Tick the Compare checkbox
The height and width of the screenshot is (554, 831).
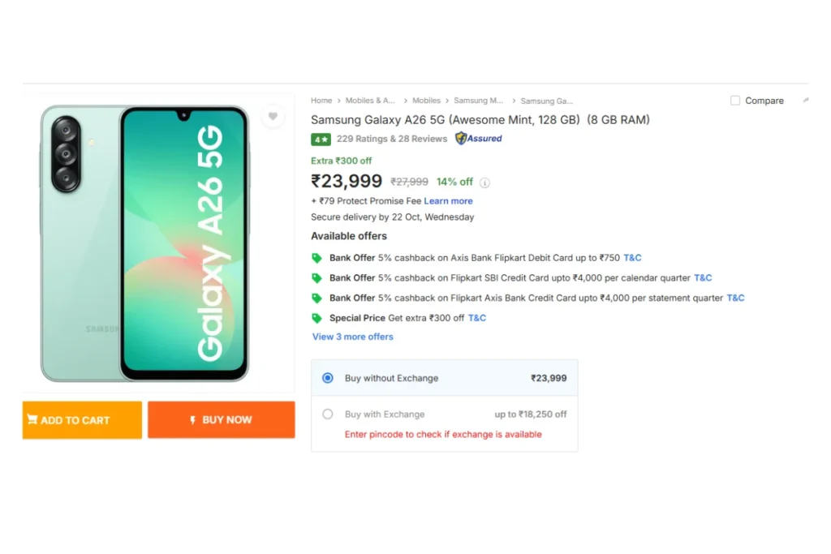735,101
